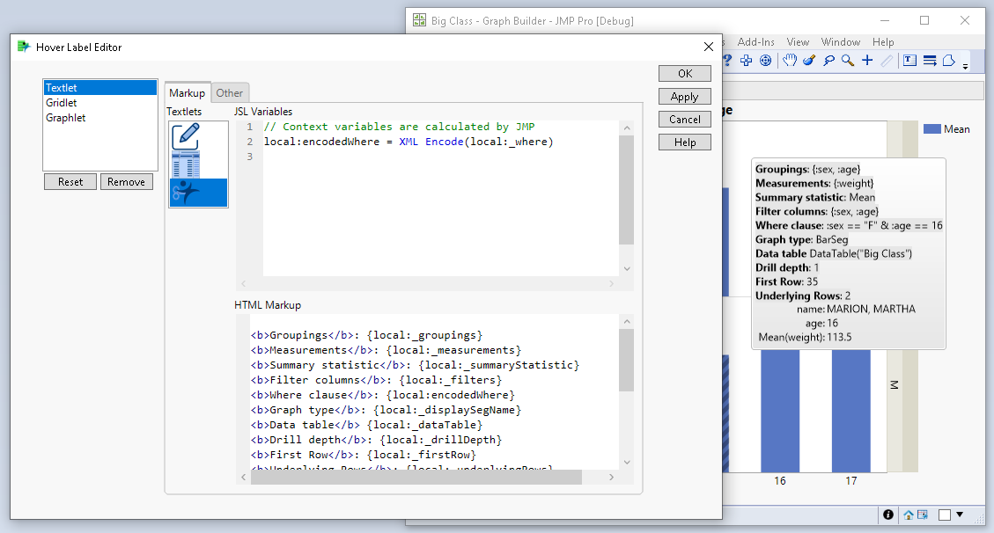Image resolution: width=994 pixels, height=533 pixels.
Task: Expand the toolbar overflow options arrow
Action: click(x=965, y=66)
